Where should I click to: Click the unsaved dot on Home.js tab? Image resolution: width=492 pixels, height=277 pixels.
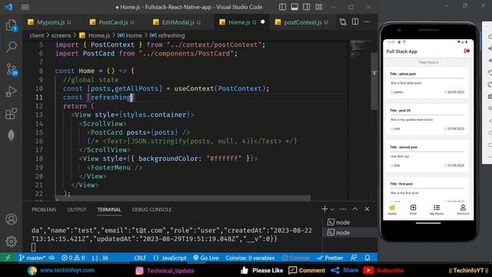(263, 22)
